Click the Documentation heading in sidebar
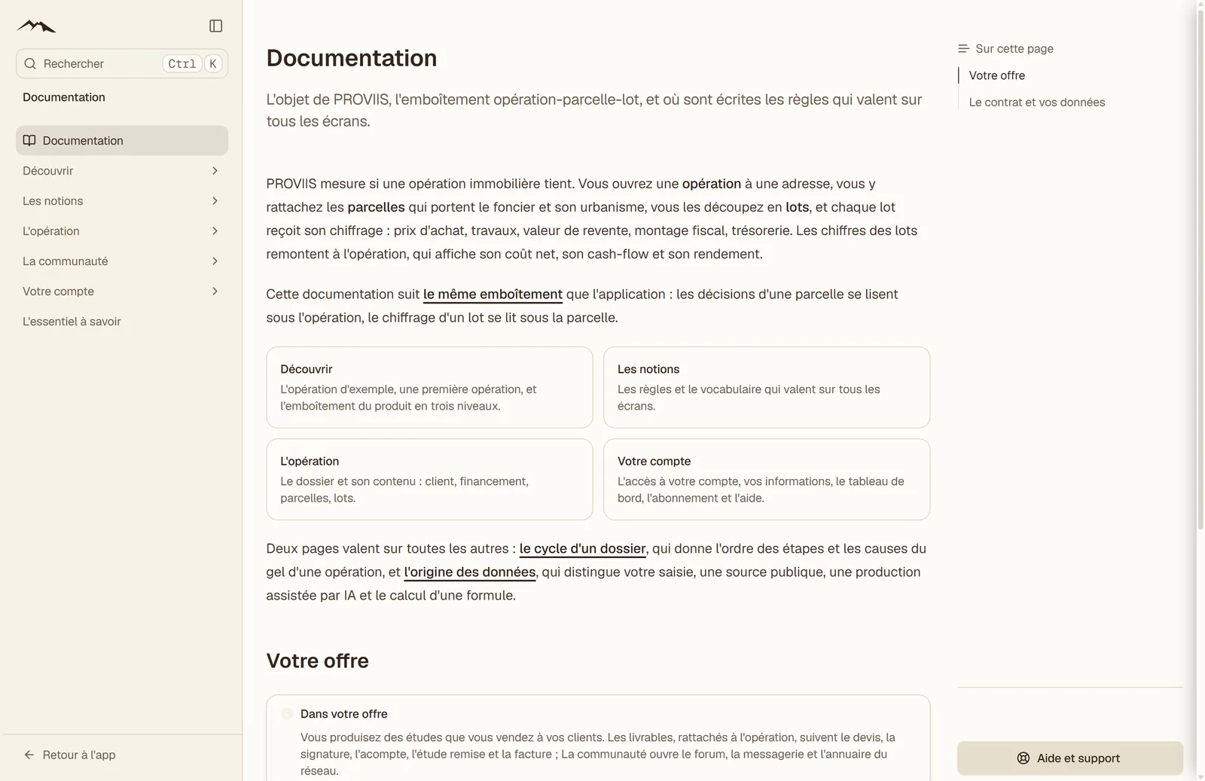 point(64,97)
